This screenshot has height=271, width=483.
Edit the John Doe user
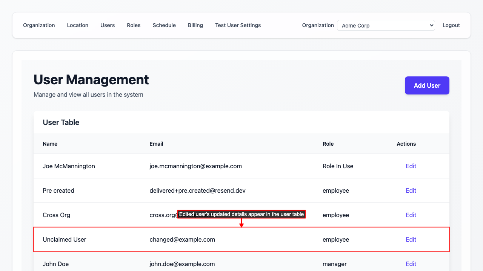click(411, 264)
